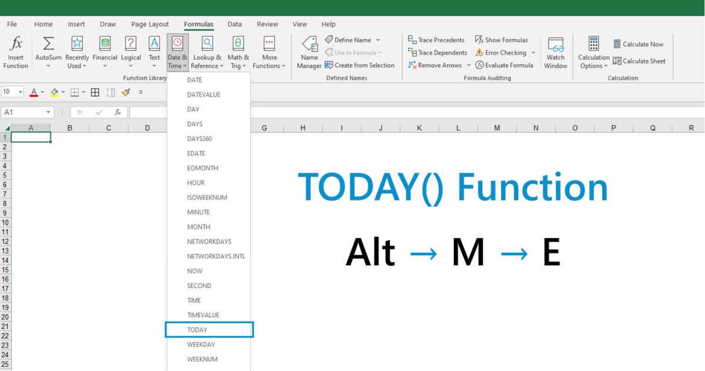705x371 pixels.
Task: Click the Trace Precedents tool
Action: point(436,39)
